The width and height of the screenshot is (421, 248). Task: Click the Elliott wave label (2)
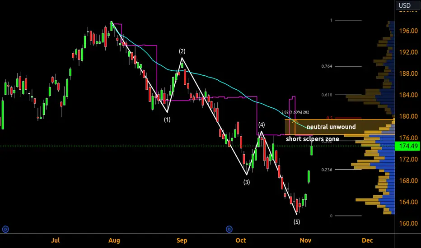(182, 51)
